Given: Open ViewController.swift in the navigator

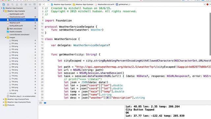Looking at the screenshot, I should [x=17, y=17].
